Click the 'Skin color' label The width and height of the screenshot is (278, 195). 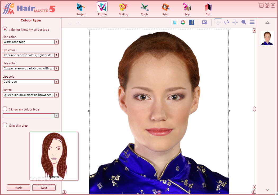coord(9,37)
